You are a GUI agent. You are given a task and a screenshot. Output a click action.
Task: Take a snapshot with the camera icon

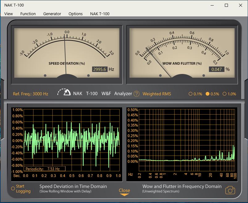coord(230,190)
